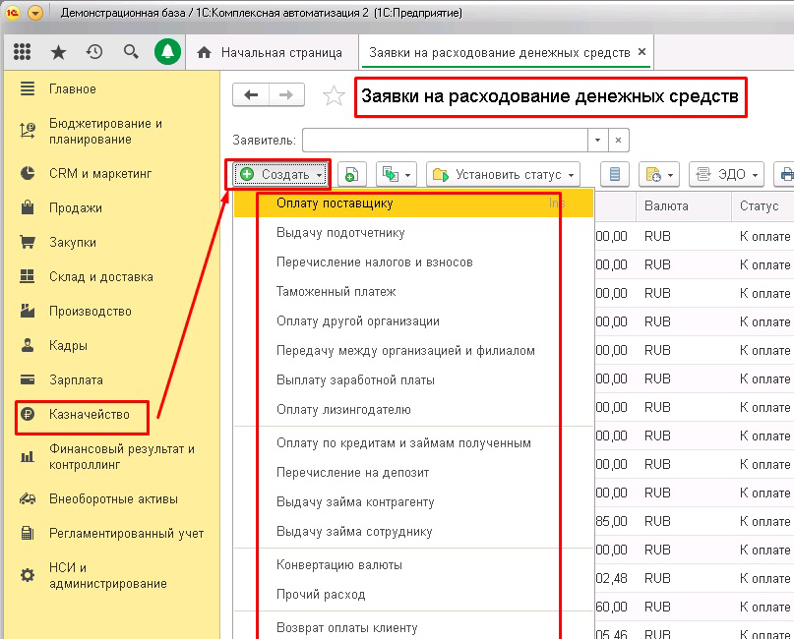Go to start page via home icon
This screenshot has width=794, height=639.
(x=207, y=51)
